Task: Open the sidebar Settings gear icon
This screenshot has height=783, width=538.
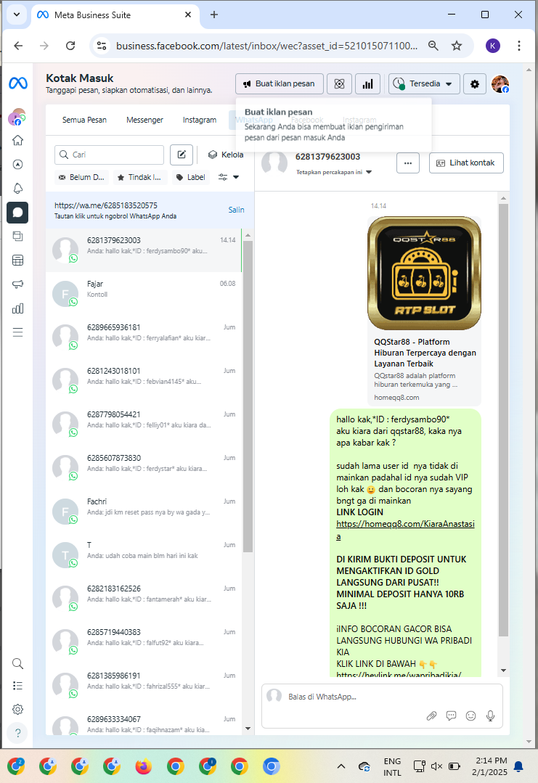Action: 18,709
